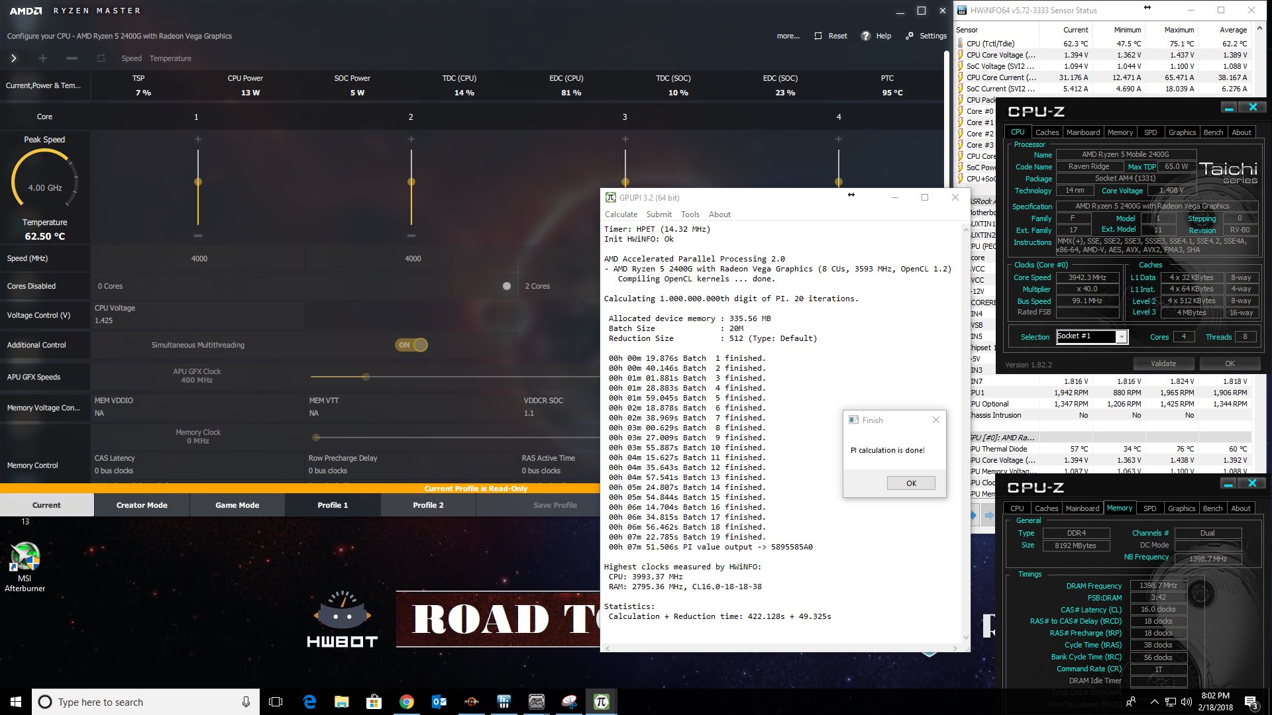Click the plus icon in Ryzen Master toolbar

tap(43, 58)
